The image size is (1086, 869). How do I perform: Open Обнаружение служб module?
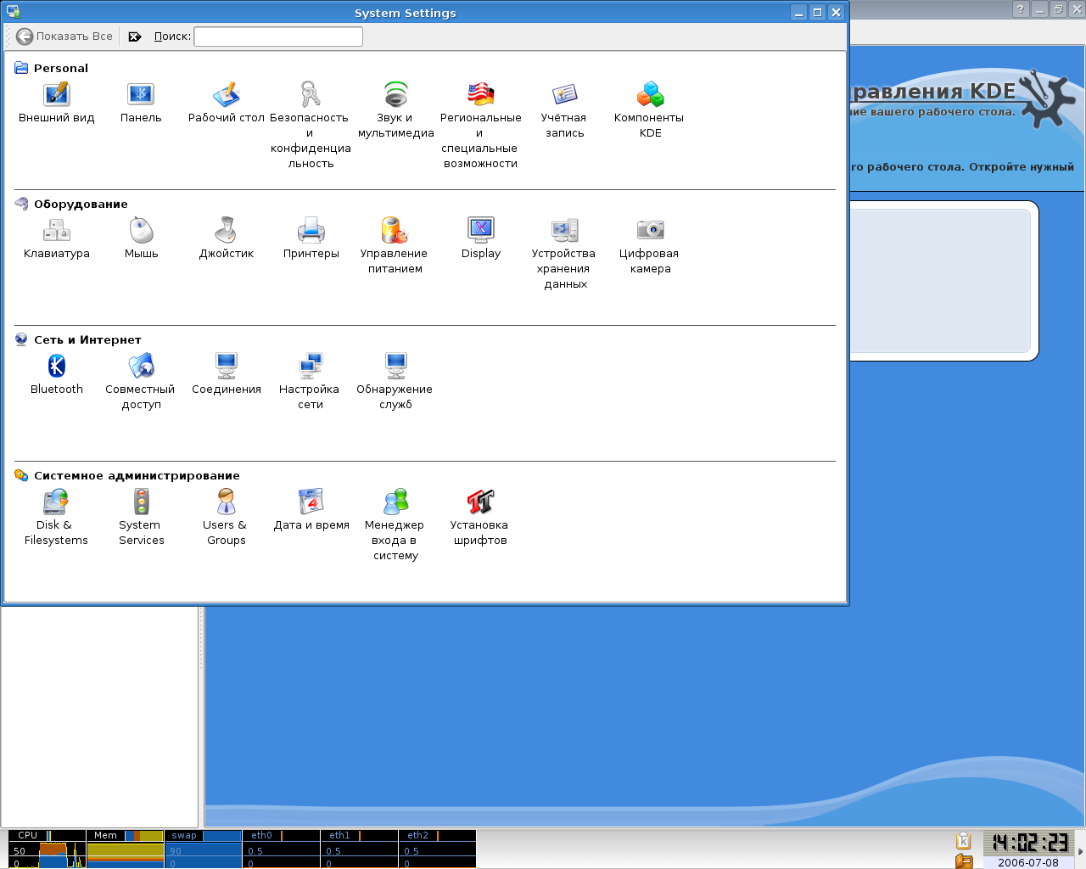tap(395, 382)
